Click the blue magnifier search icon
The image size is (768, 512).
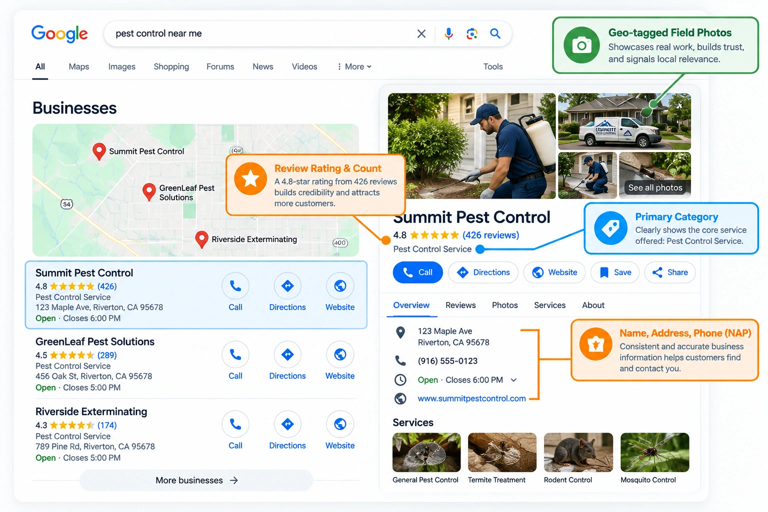tap(495, 33)
